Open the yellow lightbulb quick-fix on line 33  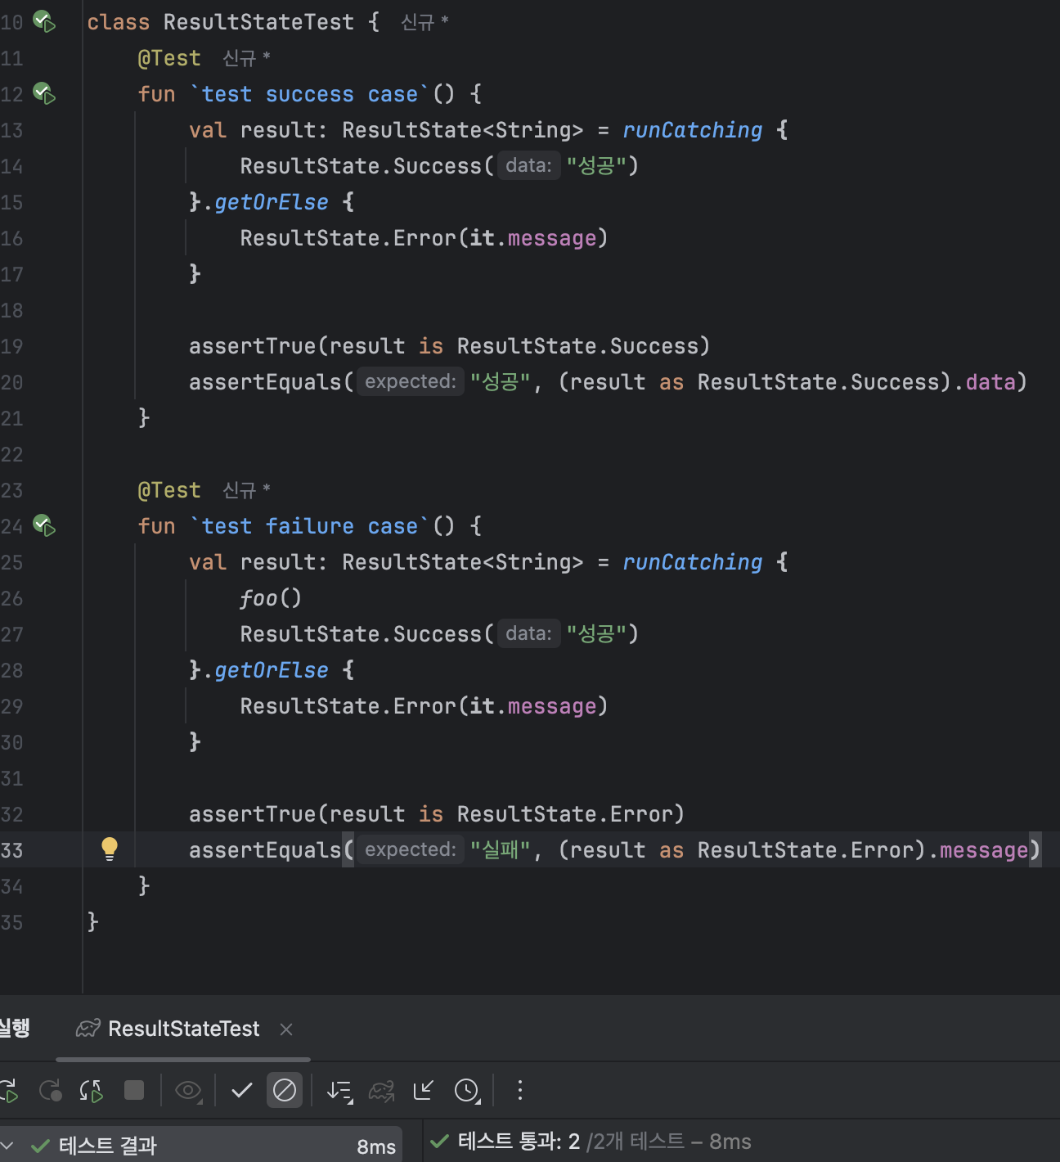click(109, 849)
